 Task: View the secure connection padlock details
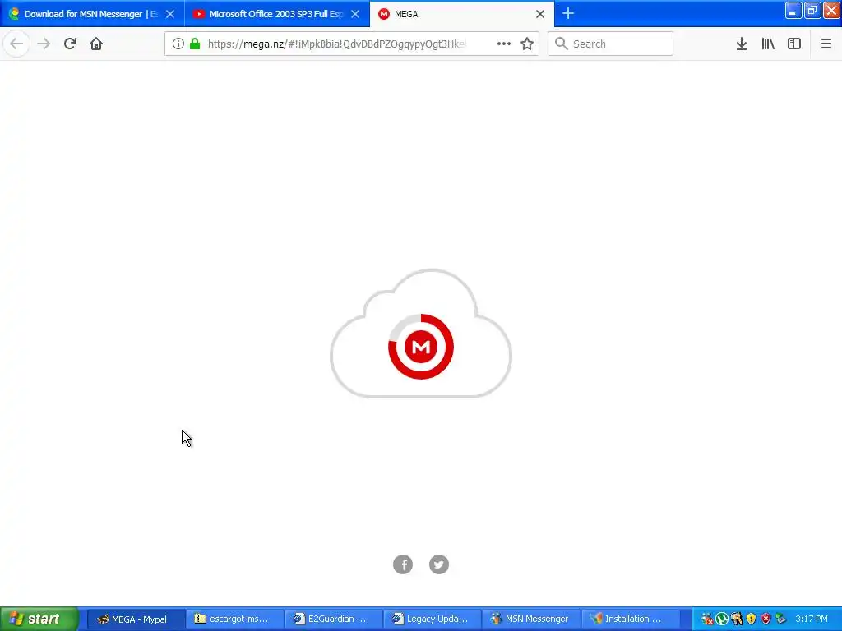tap(195, 44)
